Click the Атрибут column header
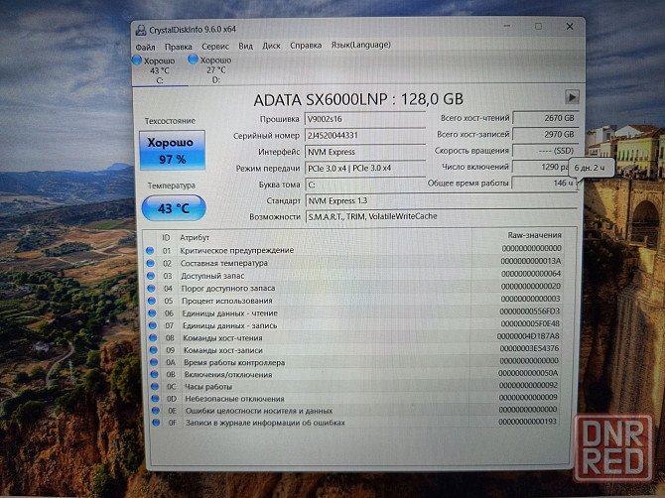 pyautogui.click(x=195, y=237)
